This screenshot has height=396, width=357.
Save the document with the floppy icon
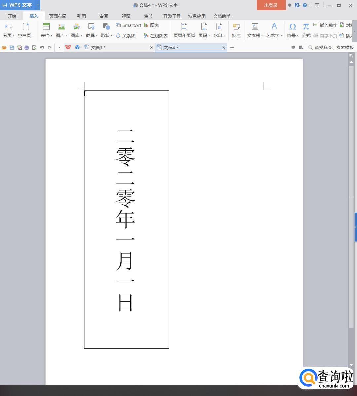click(12, 48)
